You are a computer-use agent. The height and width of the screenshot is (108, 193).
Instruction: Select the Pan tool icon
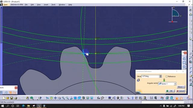point(55,98)
